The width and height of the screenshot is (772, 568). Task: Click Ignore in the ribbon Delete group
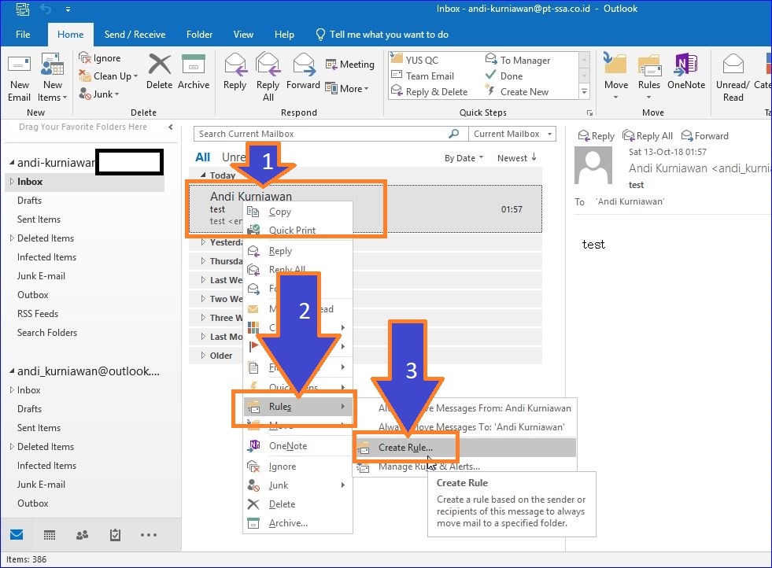click(x=100, y=58)
